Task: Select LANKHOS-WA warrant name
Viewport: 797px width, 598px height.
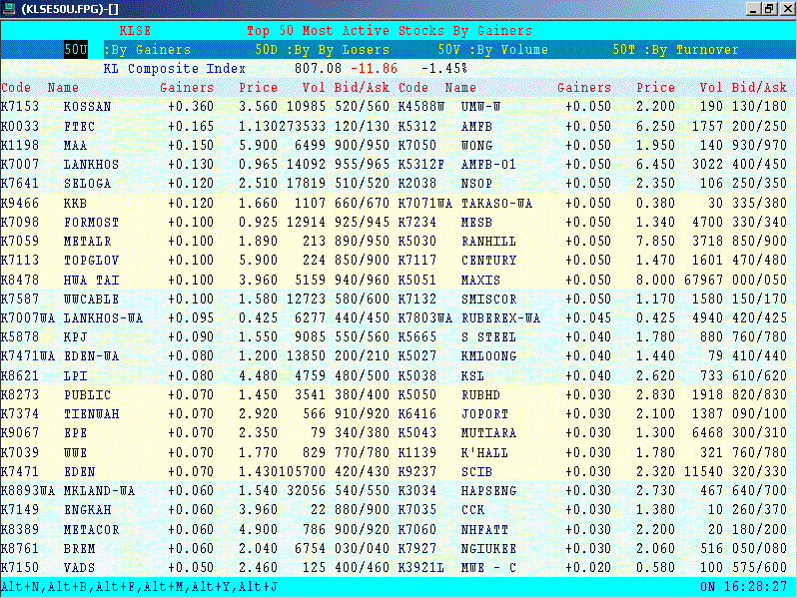Action: (103, 318)
